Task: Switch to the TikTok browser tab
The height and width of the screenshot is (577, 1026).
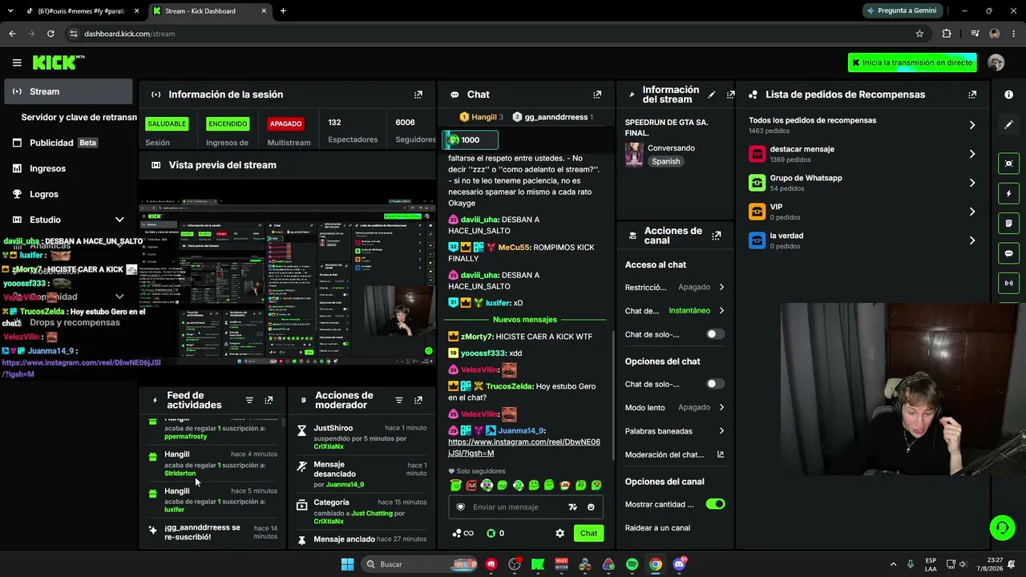Action: [83, 11]
